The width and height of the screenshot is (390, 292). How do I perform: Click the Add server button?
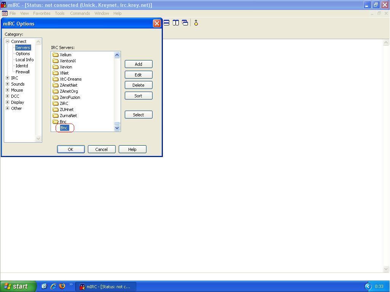click(138, 64)
